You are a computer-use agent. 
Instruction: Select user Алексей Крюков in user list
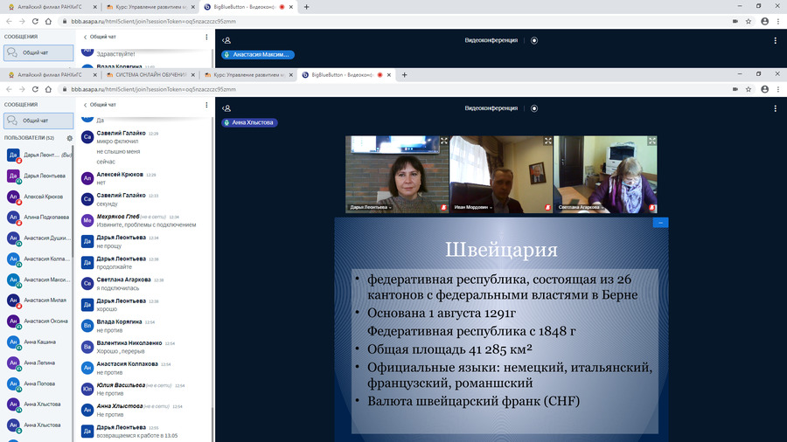pos(38,197)
